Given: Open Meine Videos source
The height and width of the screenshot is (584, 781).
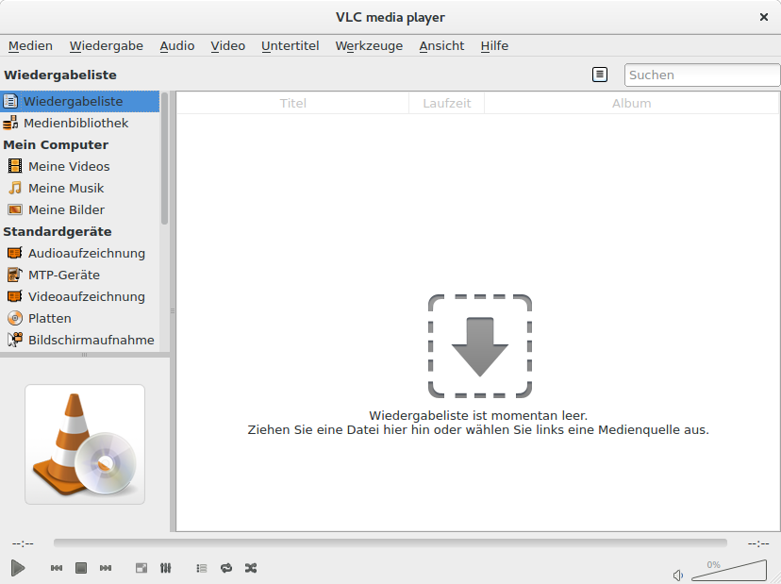Looking at the screenshot, I should coord(79,166).
